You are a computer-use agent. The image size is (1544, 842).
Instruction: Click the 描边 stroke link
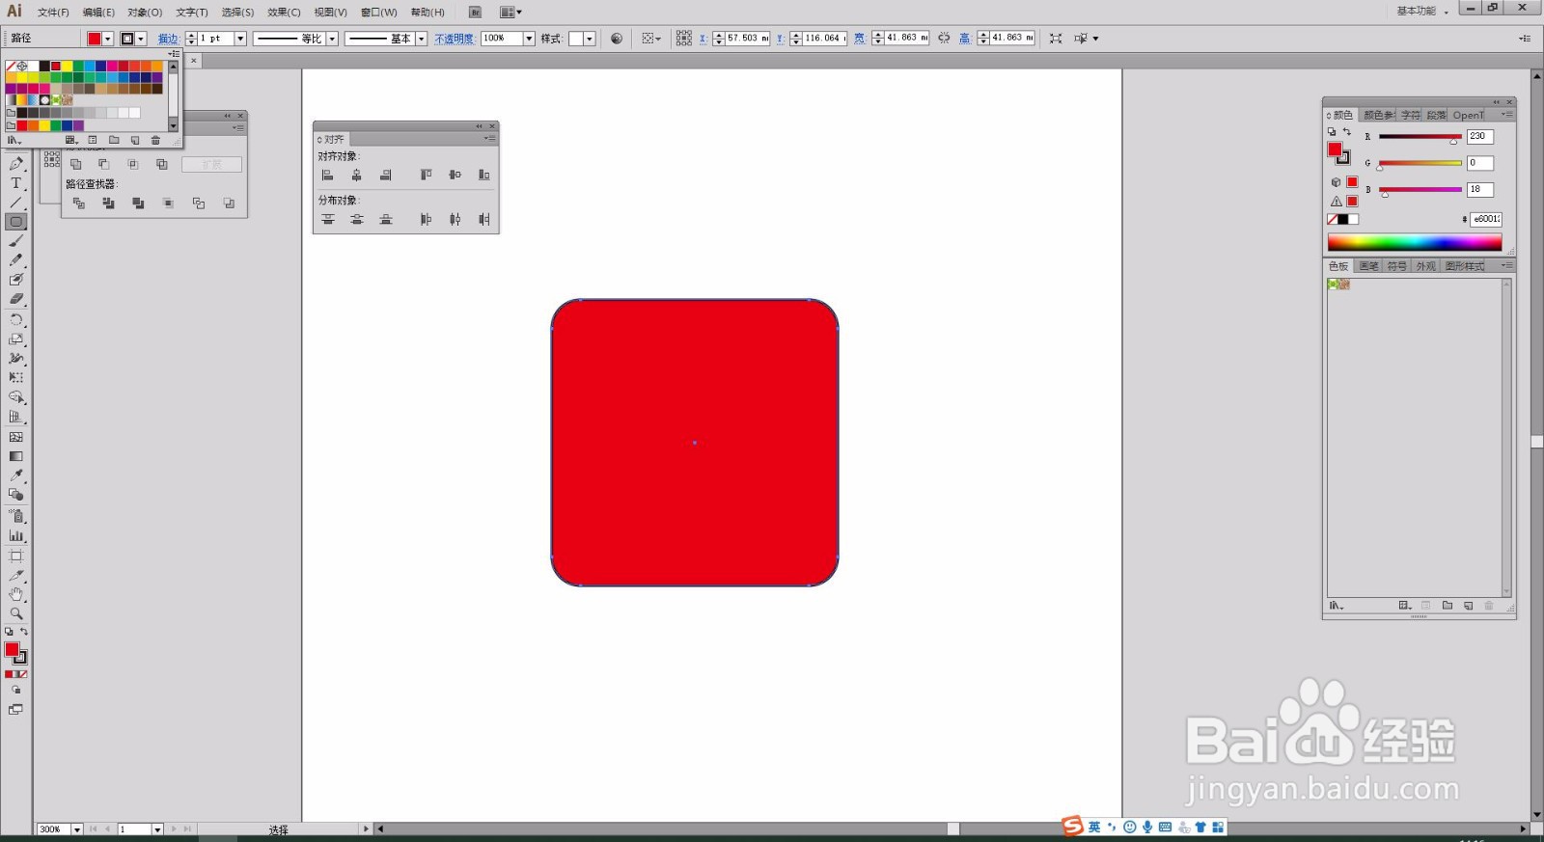pos(168,39)
